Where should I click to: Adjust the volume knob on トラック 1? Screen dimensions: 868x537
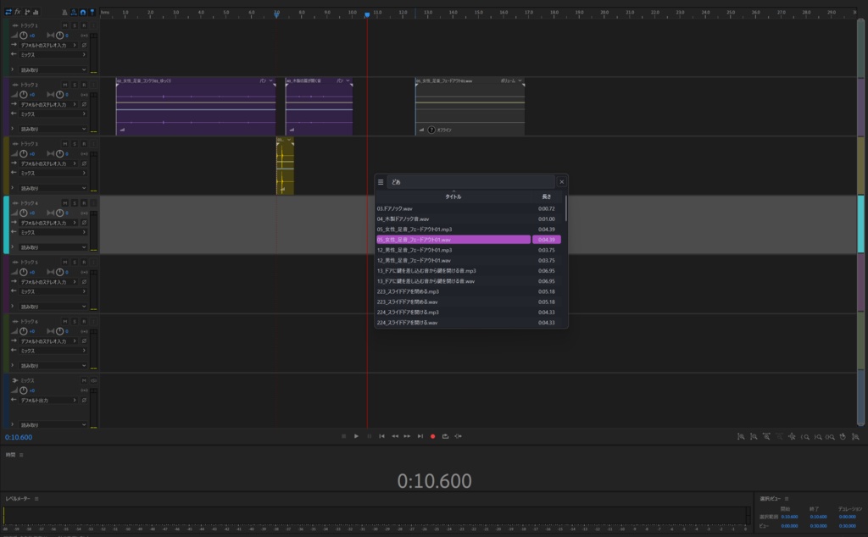24,36
